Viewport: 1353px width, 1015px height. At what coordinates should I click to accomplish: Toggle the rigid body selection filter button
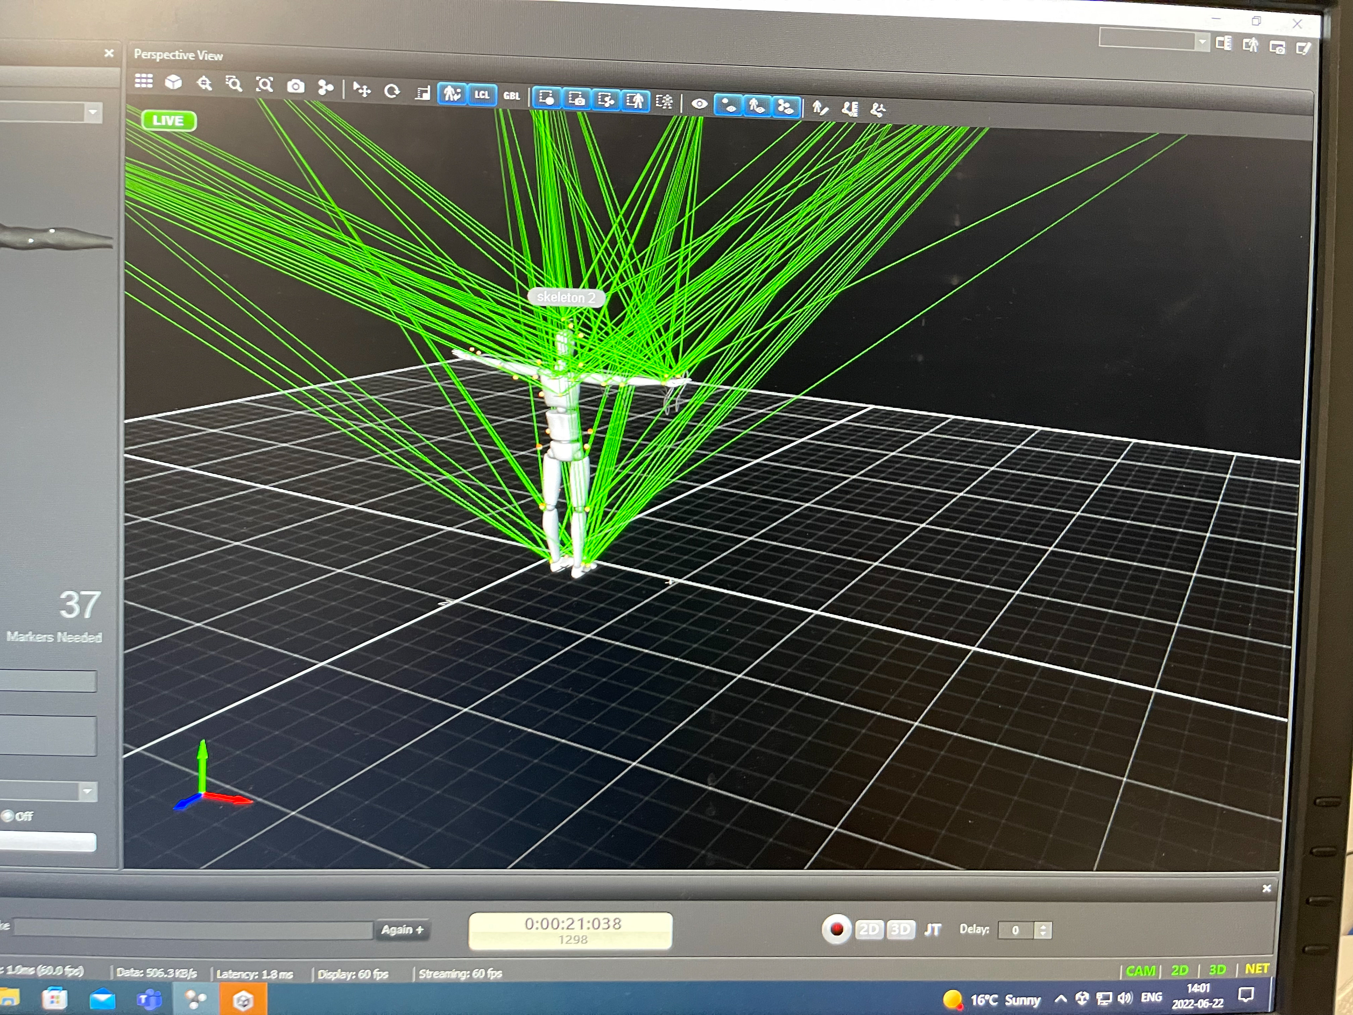pyautogui.click(x=606, y=100)
